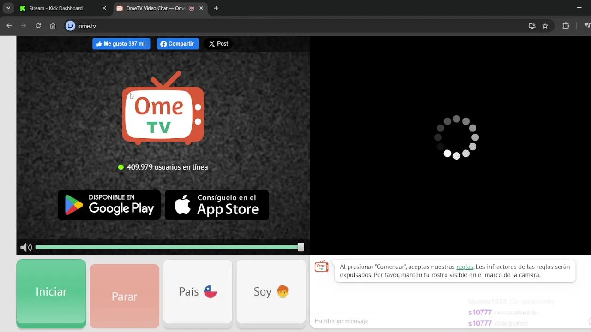Switch to Stream - Kick Dashboard tab
Viewport: 591px width, 332px height.
click(62, 8)
